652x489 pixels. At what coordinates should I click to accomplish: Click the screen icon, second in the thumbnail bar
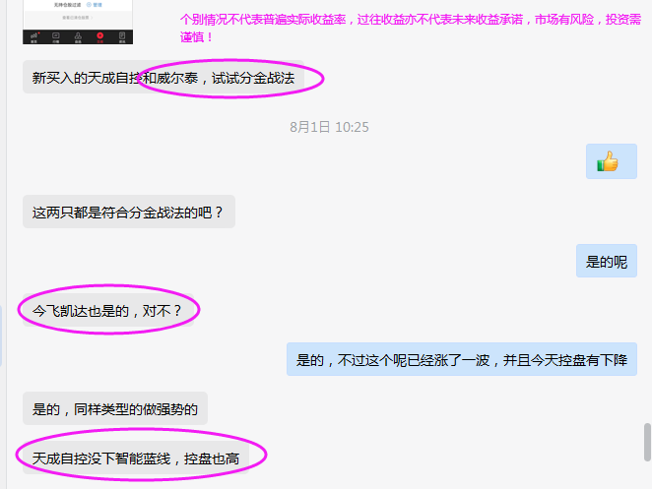pos(56,35)
